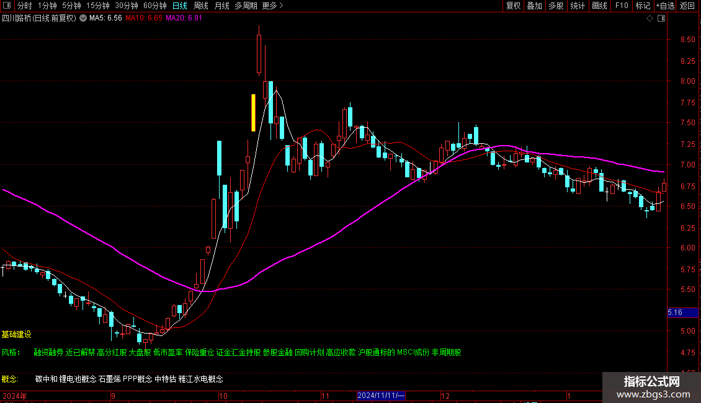The image size is (701, 403).
Task: Click the side panel toggle icon top-right
Action: [661, 19]
